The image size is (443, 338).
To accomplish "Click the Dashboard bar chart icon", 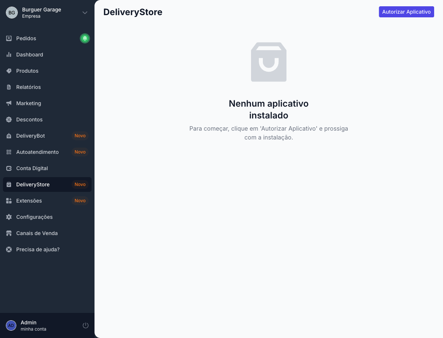I will (x=9, y=55).
